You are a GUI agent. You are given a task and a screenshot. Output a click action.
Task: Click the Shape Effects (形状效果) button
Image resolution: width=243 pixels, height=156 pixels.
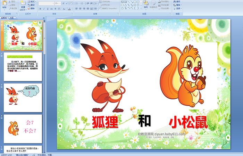click(165, 8)
